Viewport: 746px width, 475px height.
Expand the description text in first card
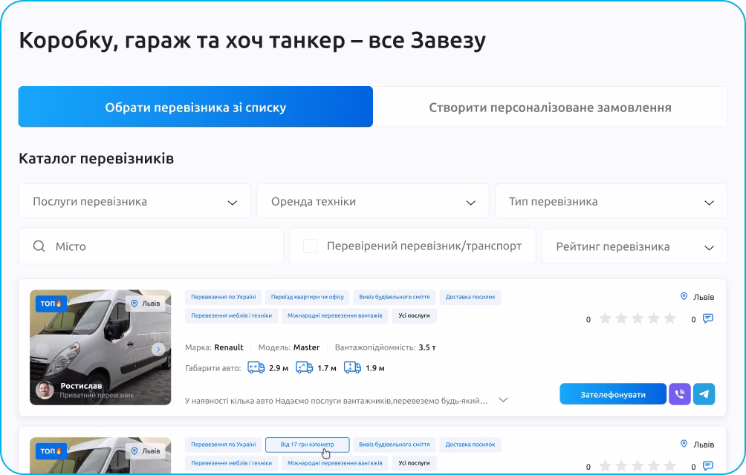[503, 400]
